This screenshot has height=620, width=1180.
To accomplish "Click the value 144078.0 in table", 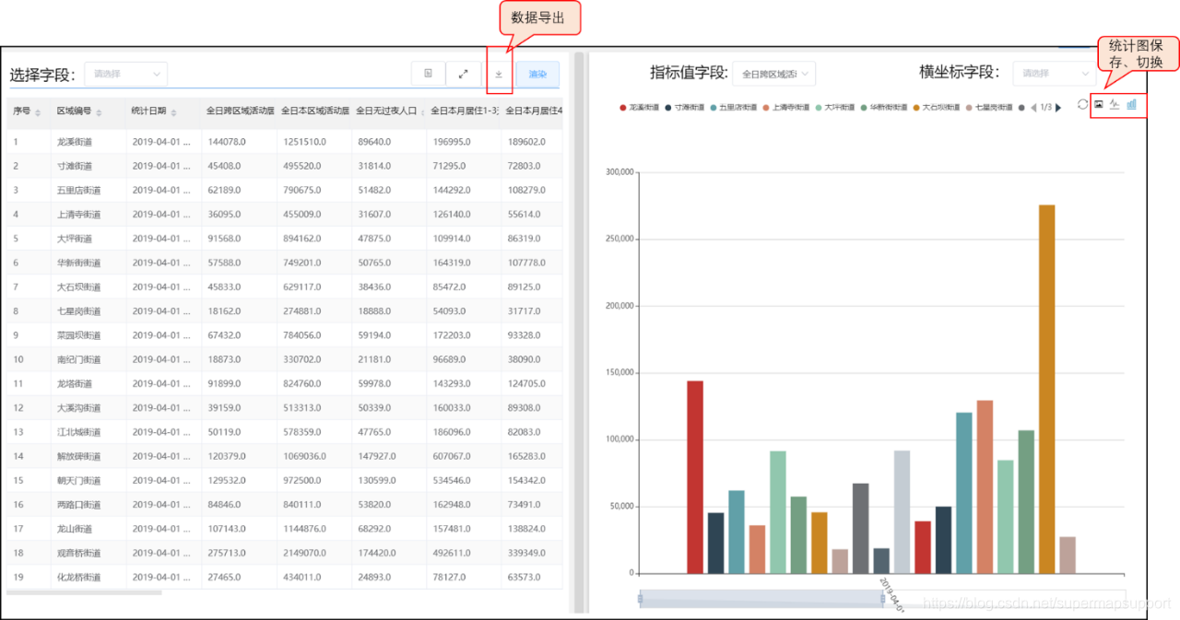I will pyautogui.click(x=226, y=142).
